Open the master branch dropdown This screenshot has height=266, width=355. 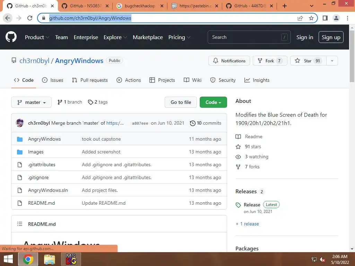click(31, 102)
